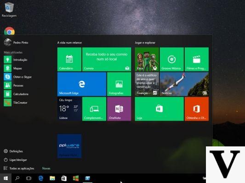The width and height of the screenshot is (245, 183).
Task: Open the Correio mail tile
Action: pyautogui.click(x=107, y=59)
